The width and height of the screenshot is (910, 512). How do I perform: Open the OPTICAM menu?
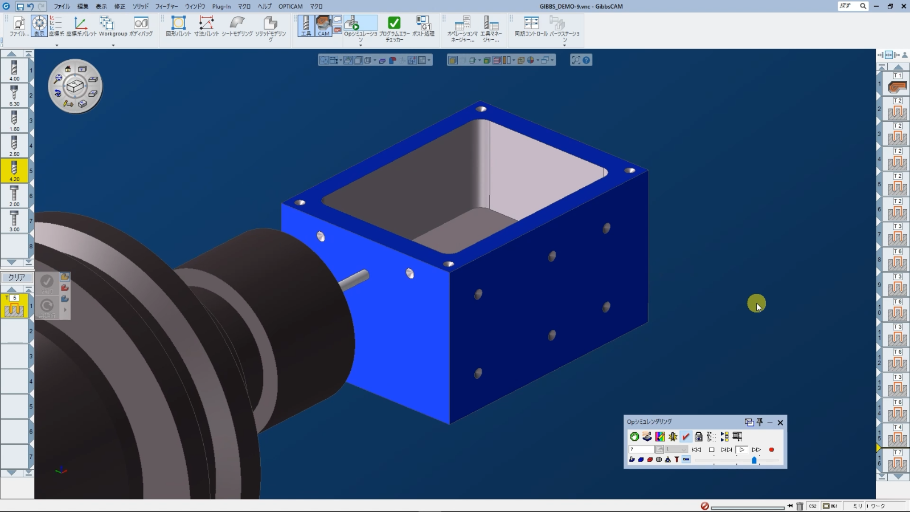pos(290,6)
